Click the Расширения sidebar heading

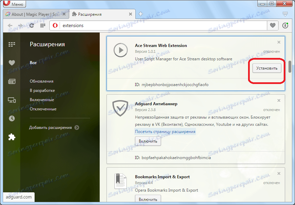(47, 44)
